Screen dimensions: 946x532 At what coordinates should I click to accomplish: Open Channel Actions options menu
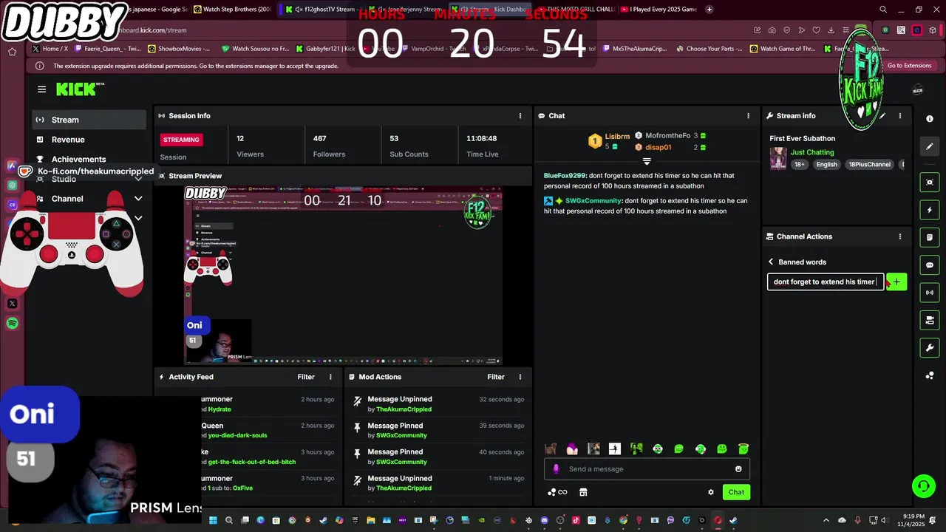[899, 236]
